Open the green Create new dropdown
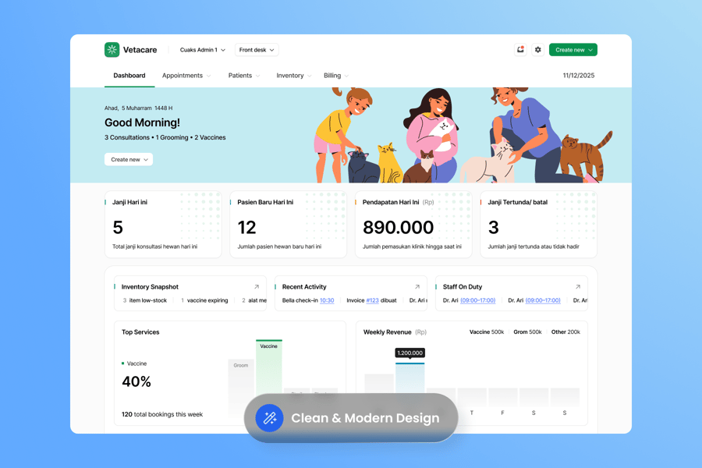This screenshot has height=468, width=702. [573, 50]
